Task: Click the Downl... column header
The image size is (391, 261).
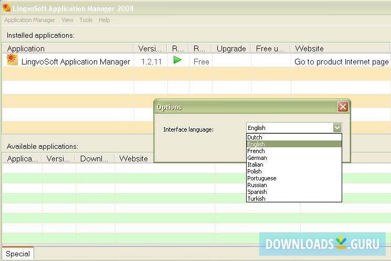Action: (94, 159)
